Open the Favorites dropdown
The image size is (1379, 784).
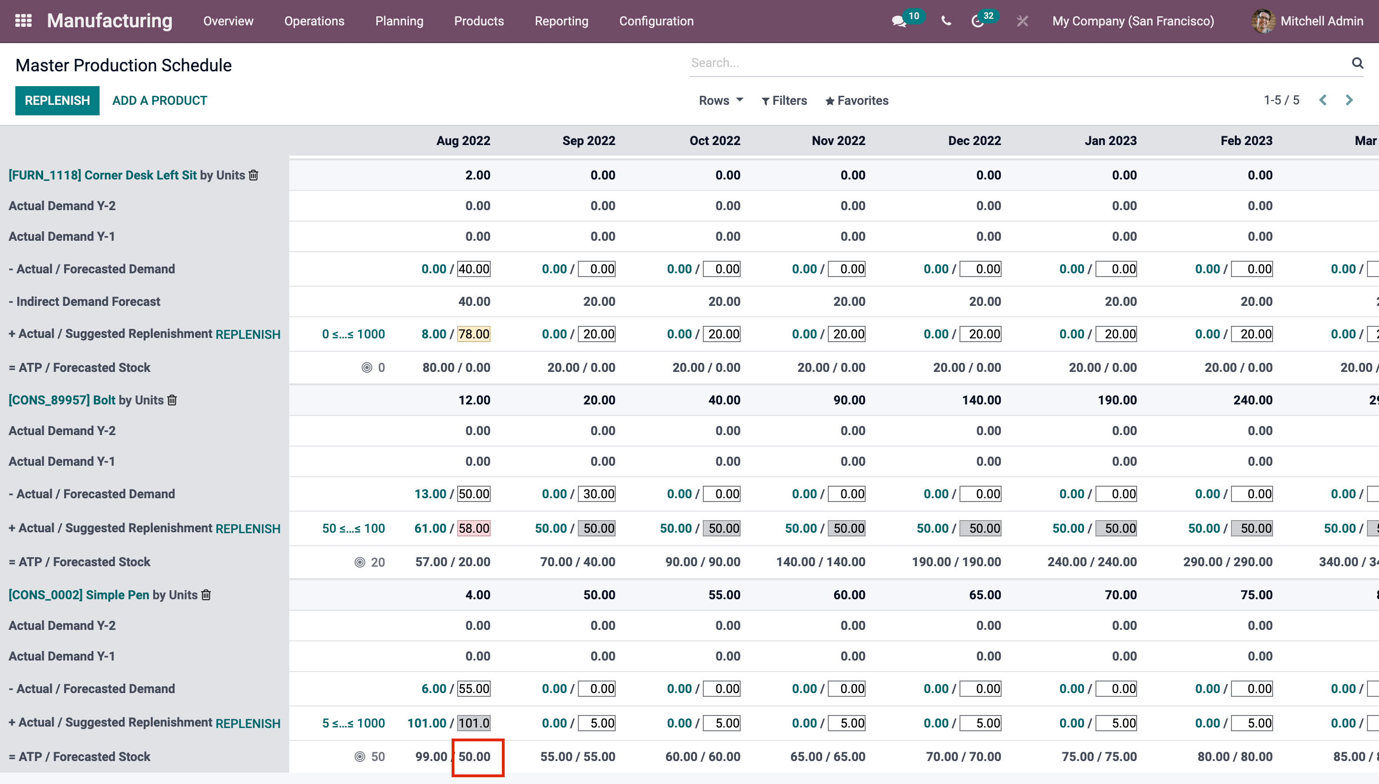857,101
